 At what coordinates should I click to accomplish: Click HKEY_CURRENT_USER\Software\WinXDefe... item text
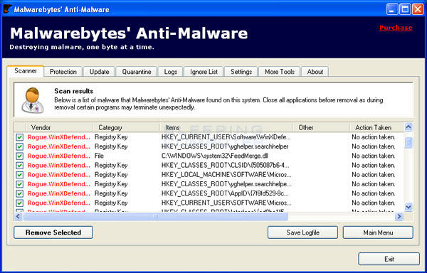[x=226, y=137]
